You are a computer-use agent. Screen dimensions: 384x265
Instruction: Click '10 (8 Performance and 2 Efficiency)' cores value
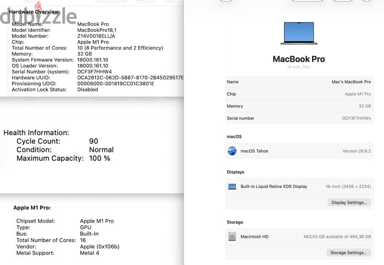(120, 48)
